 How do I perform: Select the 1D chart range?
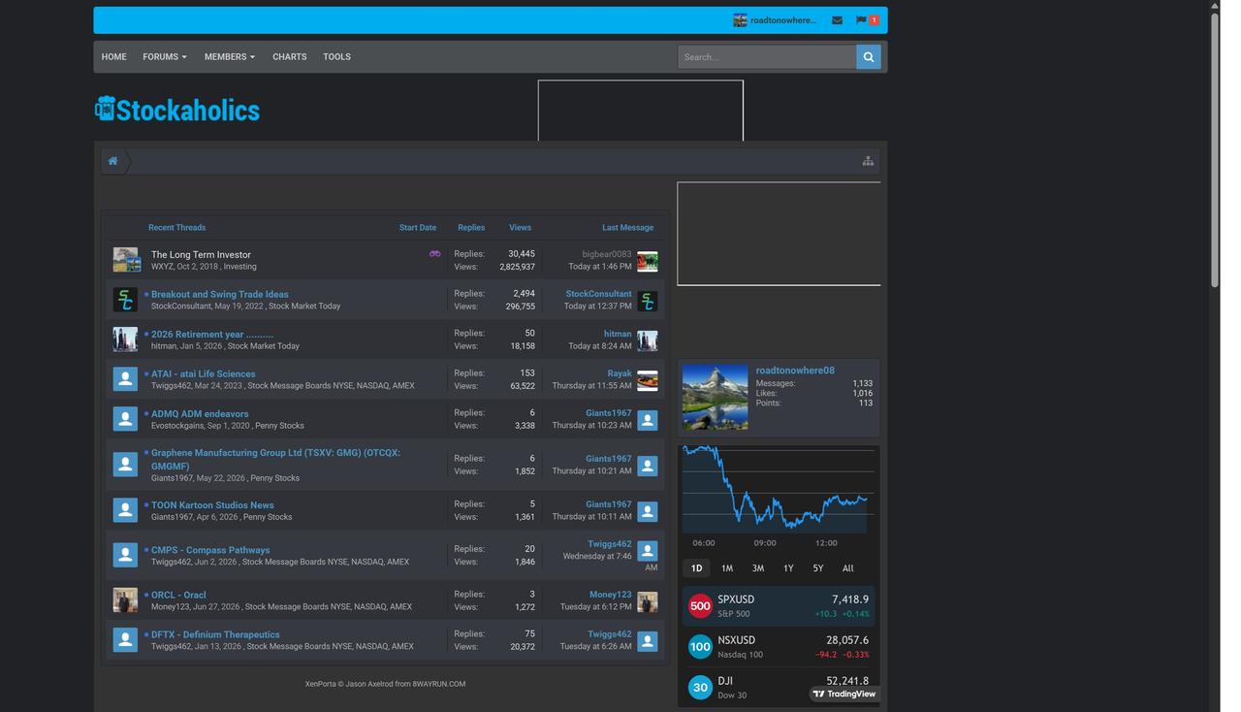click(696, 568)
